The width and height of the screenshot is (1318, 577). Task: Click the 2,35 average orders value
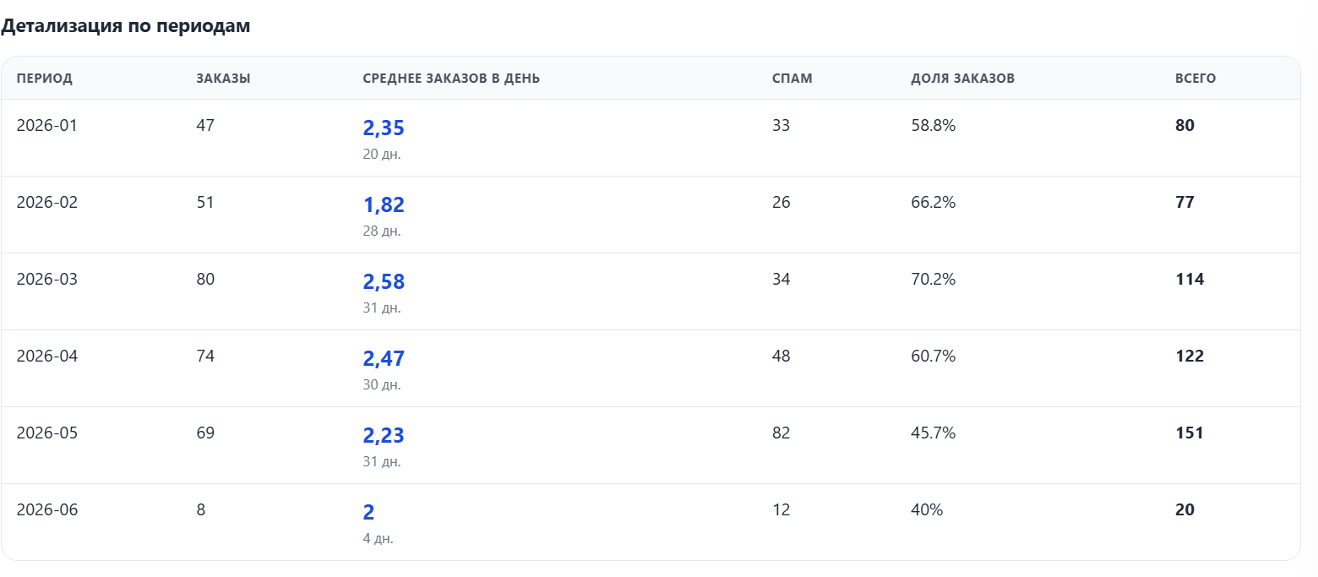pyautogui.click(x=384, y=128)
